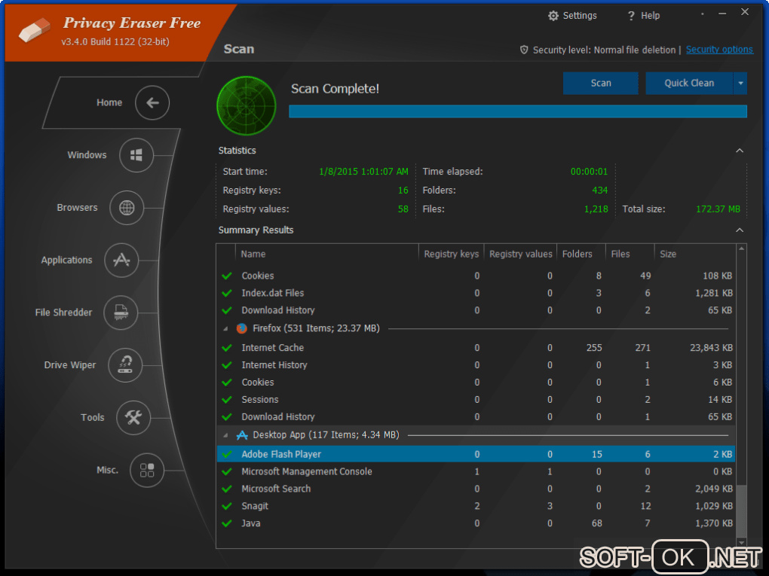
Task: Open the Drive Wiper icon
Action: (x=125, y=365)
